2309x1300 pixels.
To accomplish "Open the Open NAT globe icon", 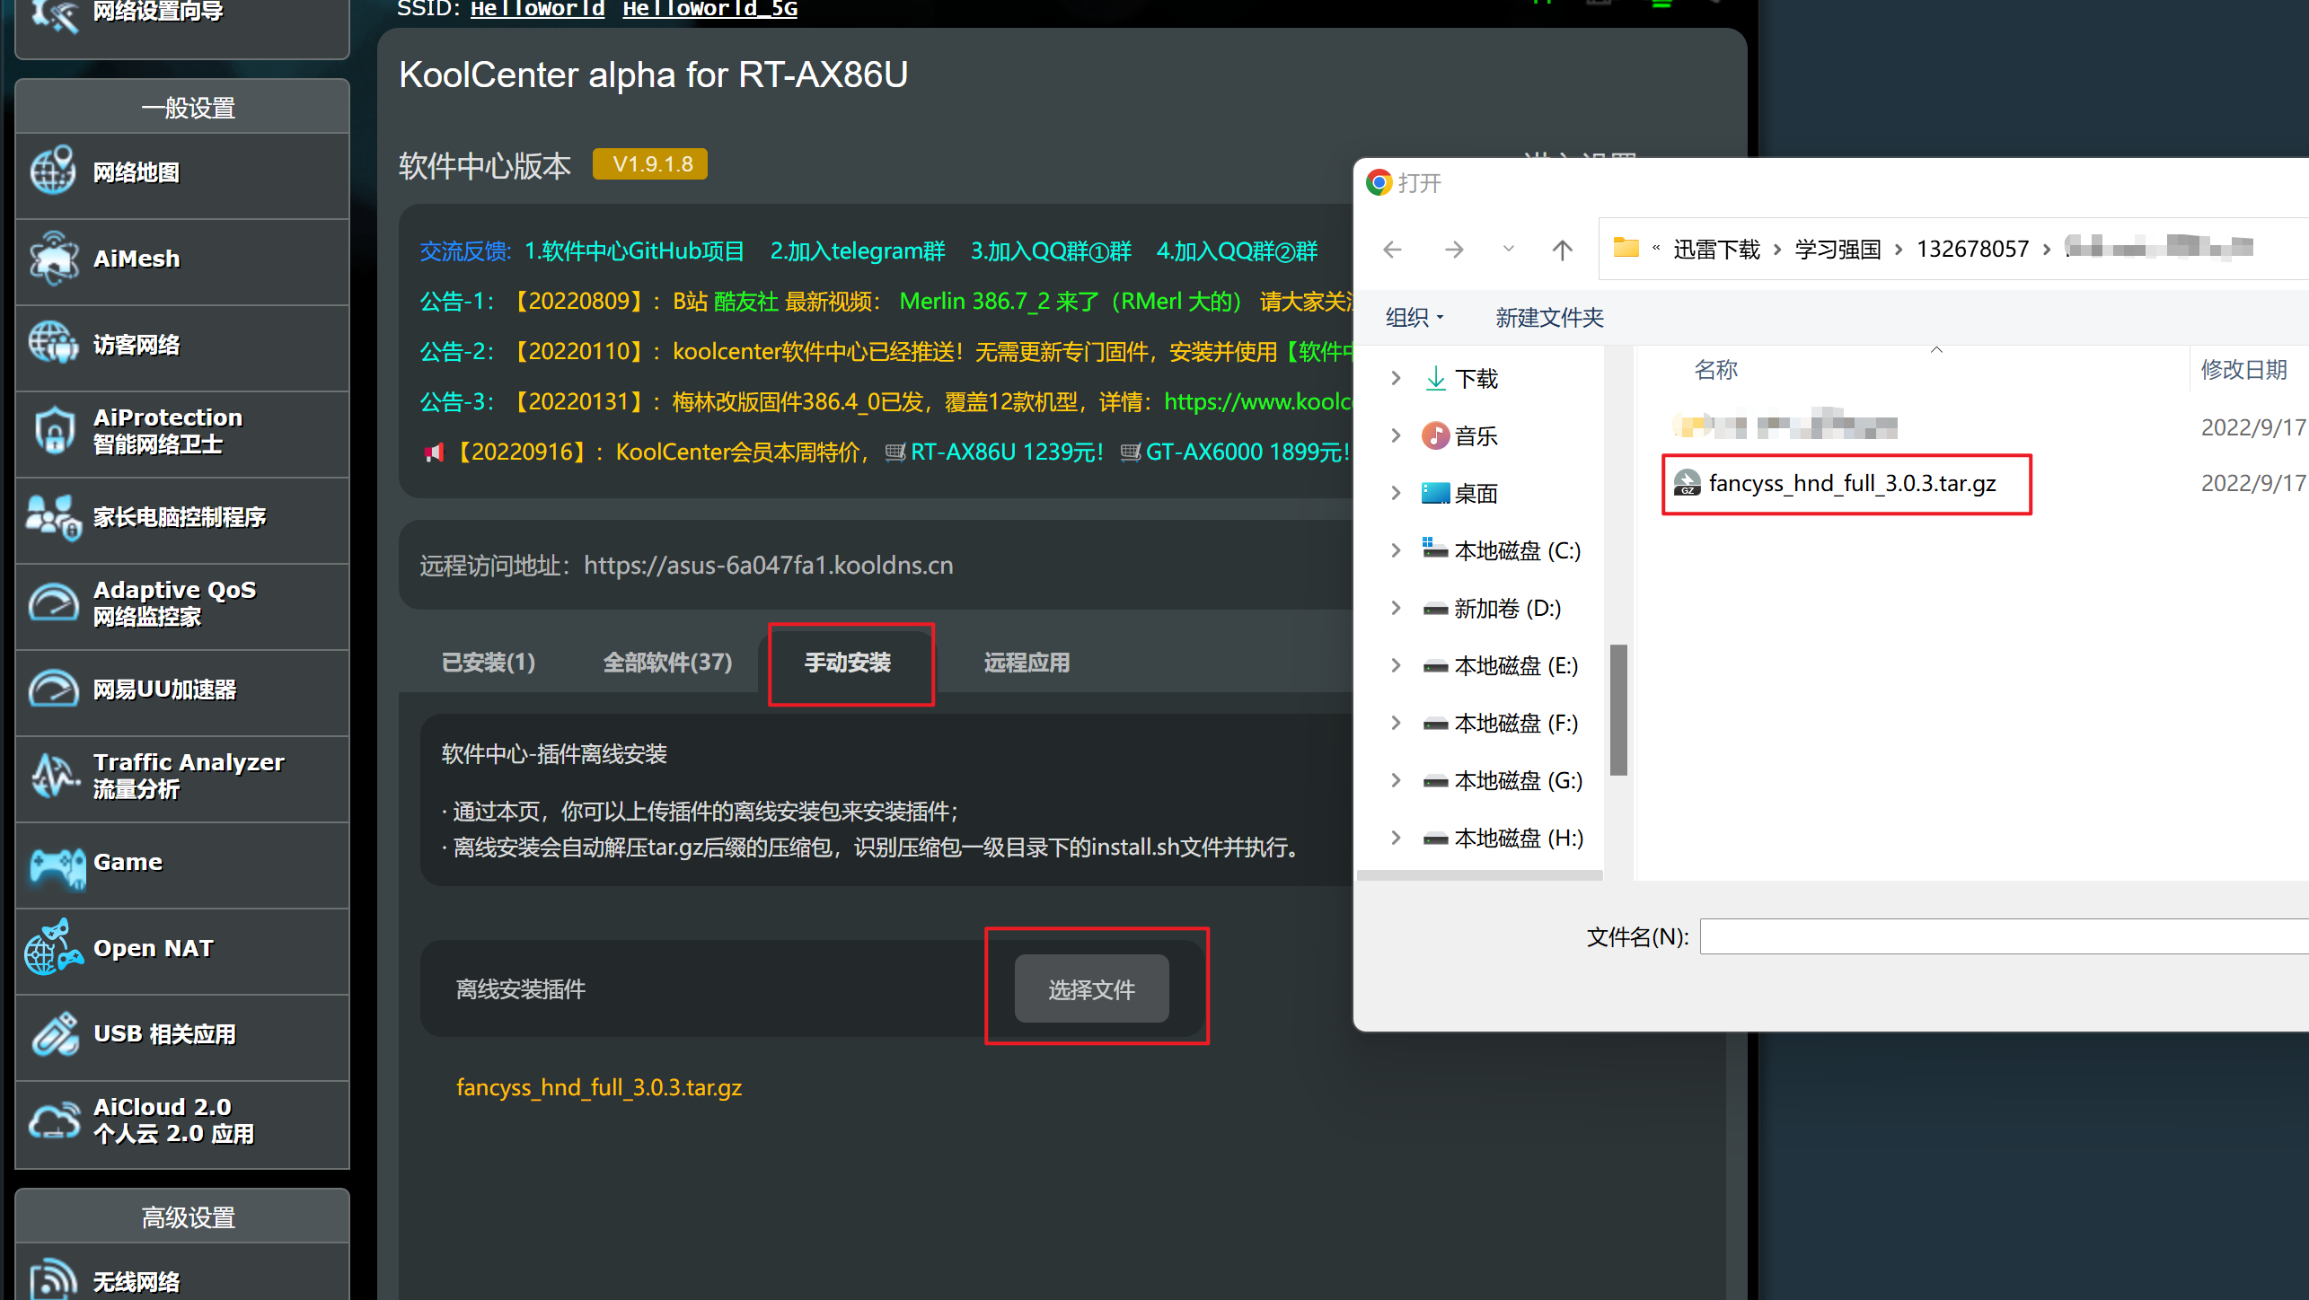I will [53, 948].
